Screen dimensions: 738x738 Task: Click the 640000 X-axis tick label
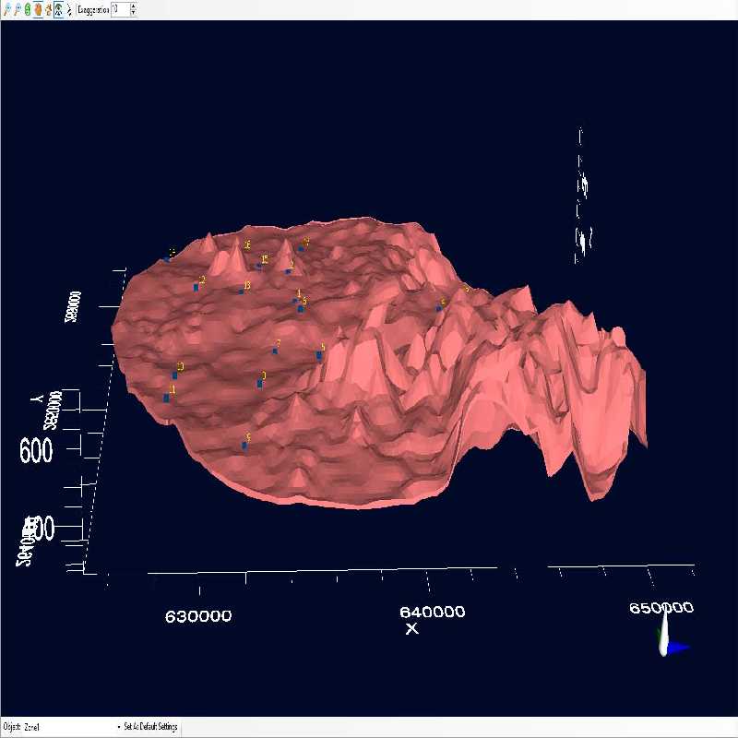(434, 612)
